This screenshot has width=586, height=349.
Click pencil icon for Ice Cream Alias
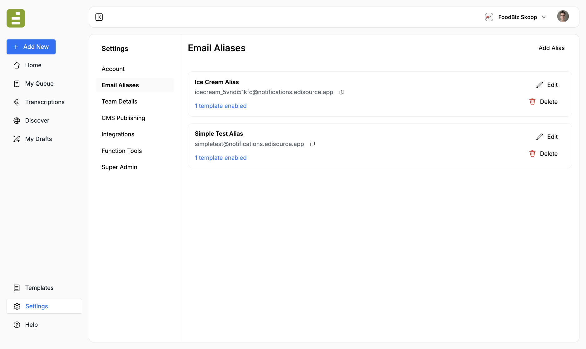539,85
